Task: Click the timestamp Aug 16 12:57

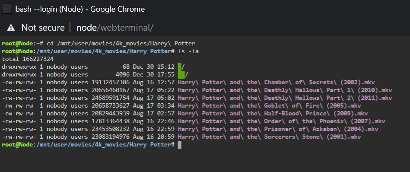Action: pyautogui.click(x=153, y=83)
